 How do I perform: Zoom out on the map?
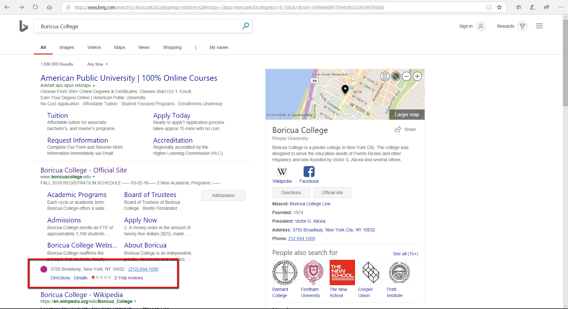coord(406,76)
